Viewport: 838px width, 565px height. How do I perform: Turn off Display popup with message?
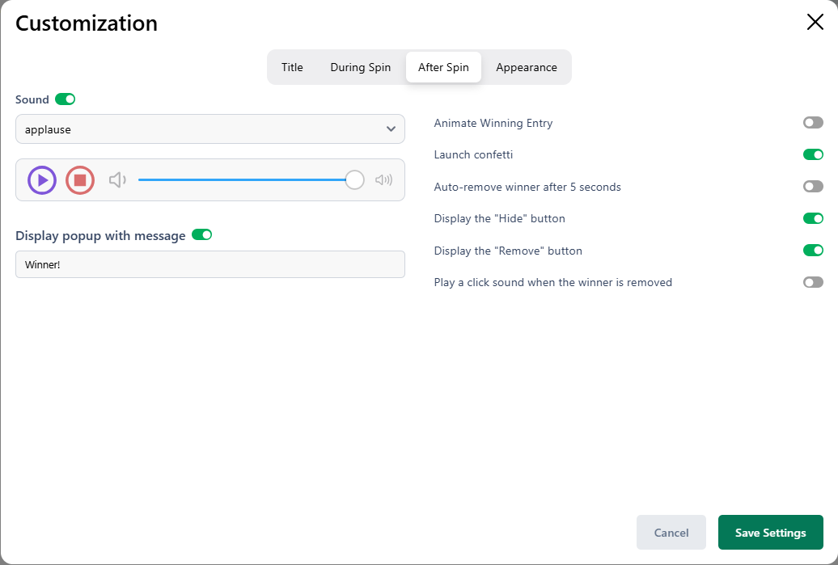pyautogui.click(x=201, y=235)
